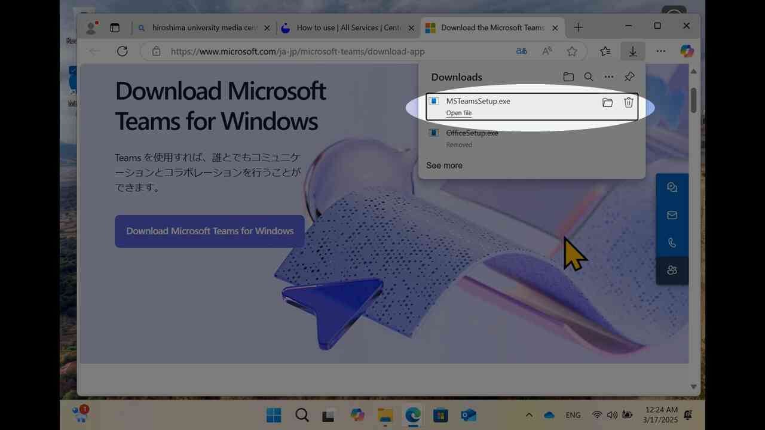This screenshot has width=765, height=430.
Task: Click See more in Downloads panel
Action: (444, 165)
